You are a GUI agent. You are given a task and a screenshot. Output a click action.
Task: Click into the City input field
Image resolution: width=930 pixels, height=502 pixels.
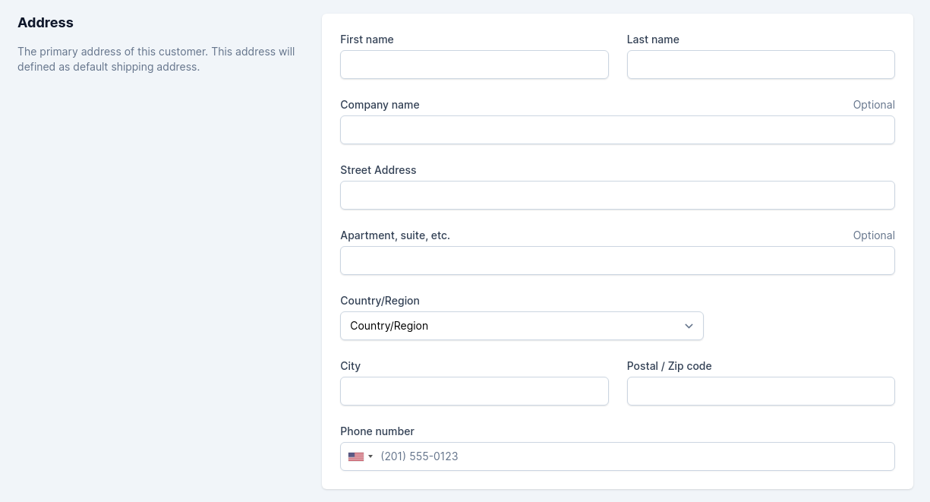tap(474, 391)
